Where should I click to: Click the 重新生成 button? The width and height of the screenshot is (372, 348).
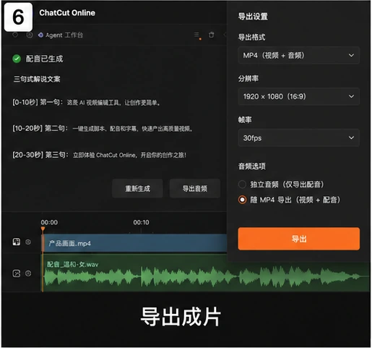point(137,189)
